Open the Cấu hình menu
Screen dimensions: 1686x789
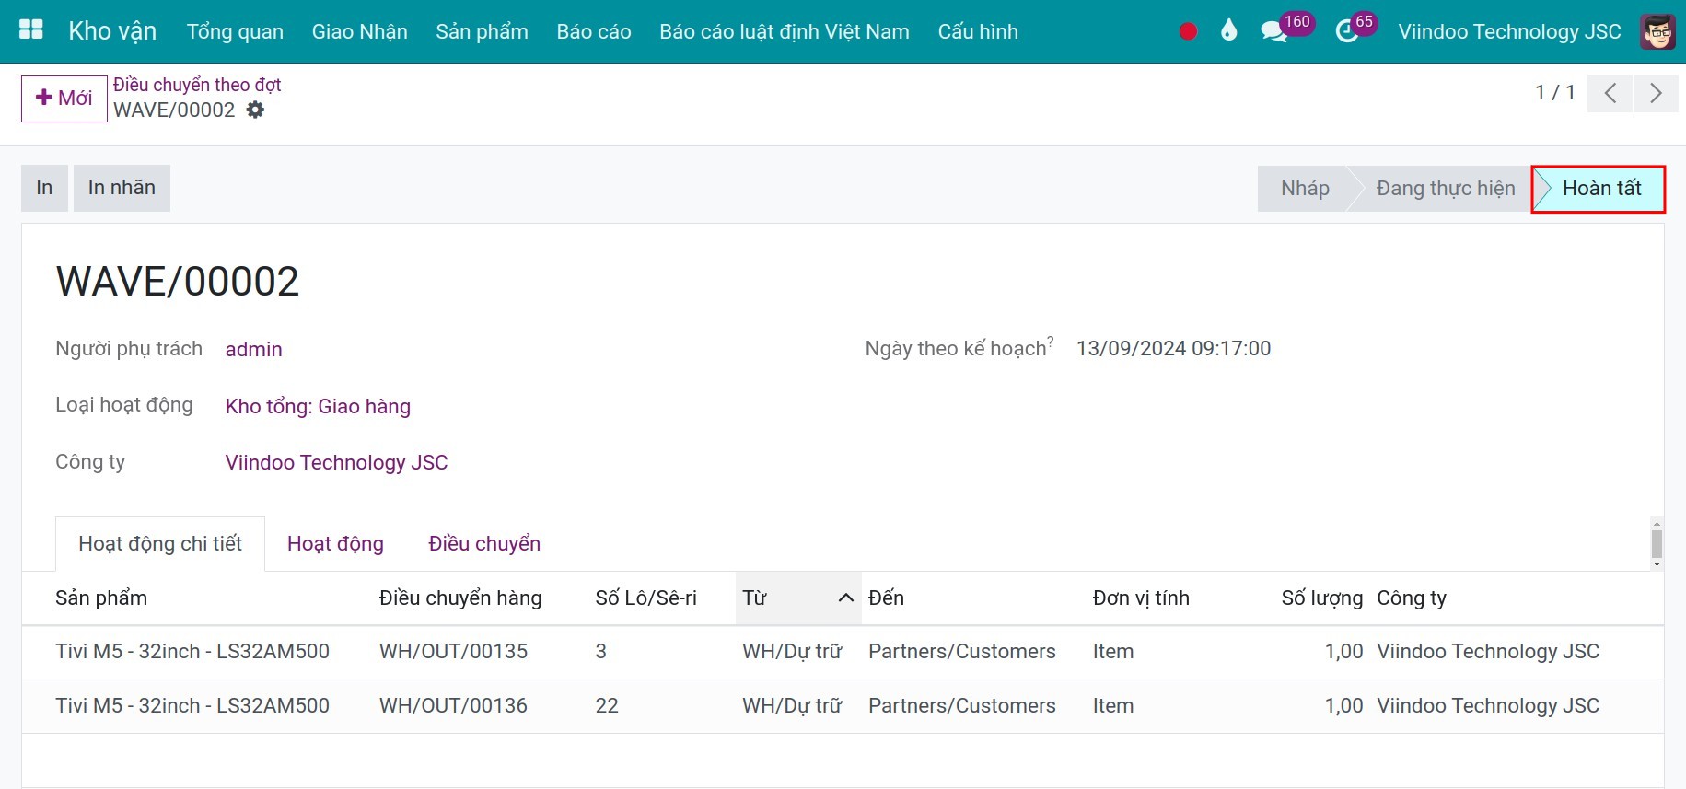point(978,31)
